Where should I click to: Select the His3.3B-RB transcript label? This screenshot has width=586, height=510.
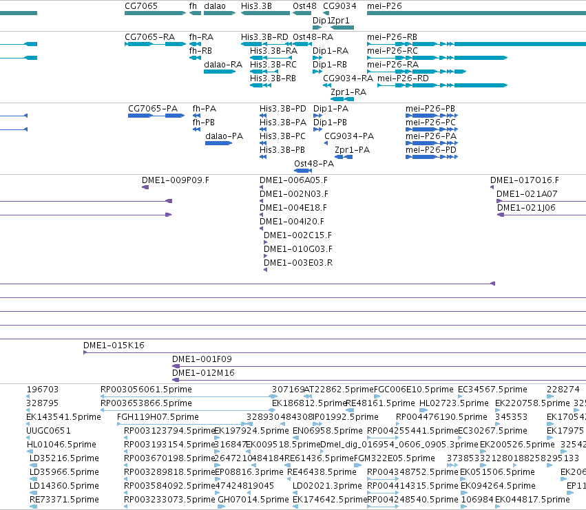click(273, 78)
